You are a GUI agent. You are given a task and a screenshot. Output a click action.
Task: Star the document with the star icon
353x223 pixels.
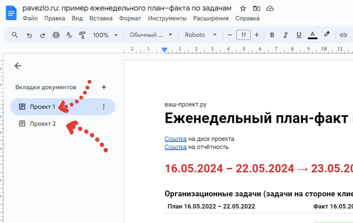tap(243, 8)
